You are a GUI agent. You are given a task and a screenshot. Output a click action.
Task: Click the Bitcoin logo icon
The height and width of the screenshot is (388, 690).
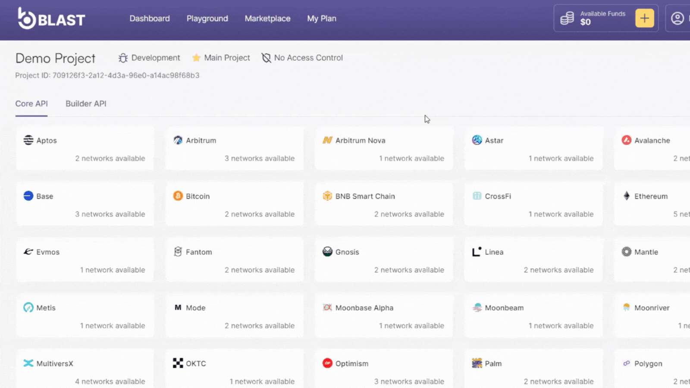tap(178, 196)
